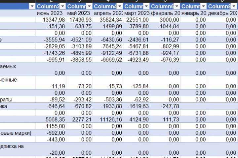
Task: Select the июнь 2023 cell
Action: 51,13
